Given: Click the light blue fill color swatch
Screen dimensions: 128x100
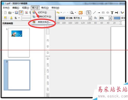Looking at the screenshot, I should coord(117,18).
